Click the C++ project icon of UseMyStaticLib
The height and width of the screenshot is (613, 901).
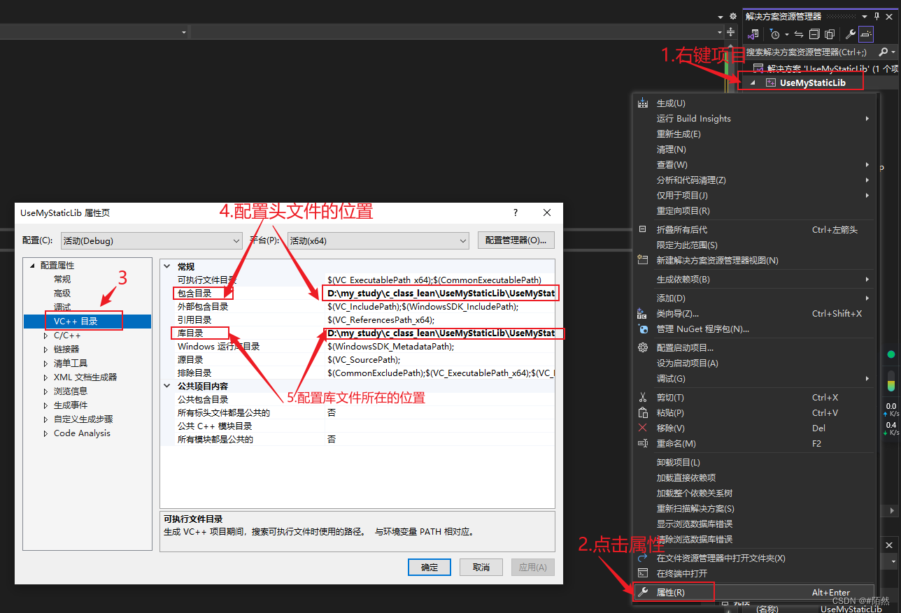click(x=771, y=82)
